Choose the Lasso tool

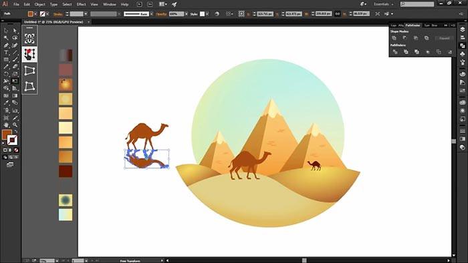pyautogui.click(x=15, y=38)
